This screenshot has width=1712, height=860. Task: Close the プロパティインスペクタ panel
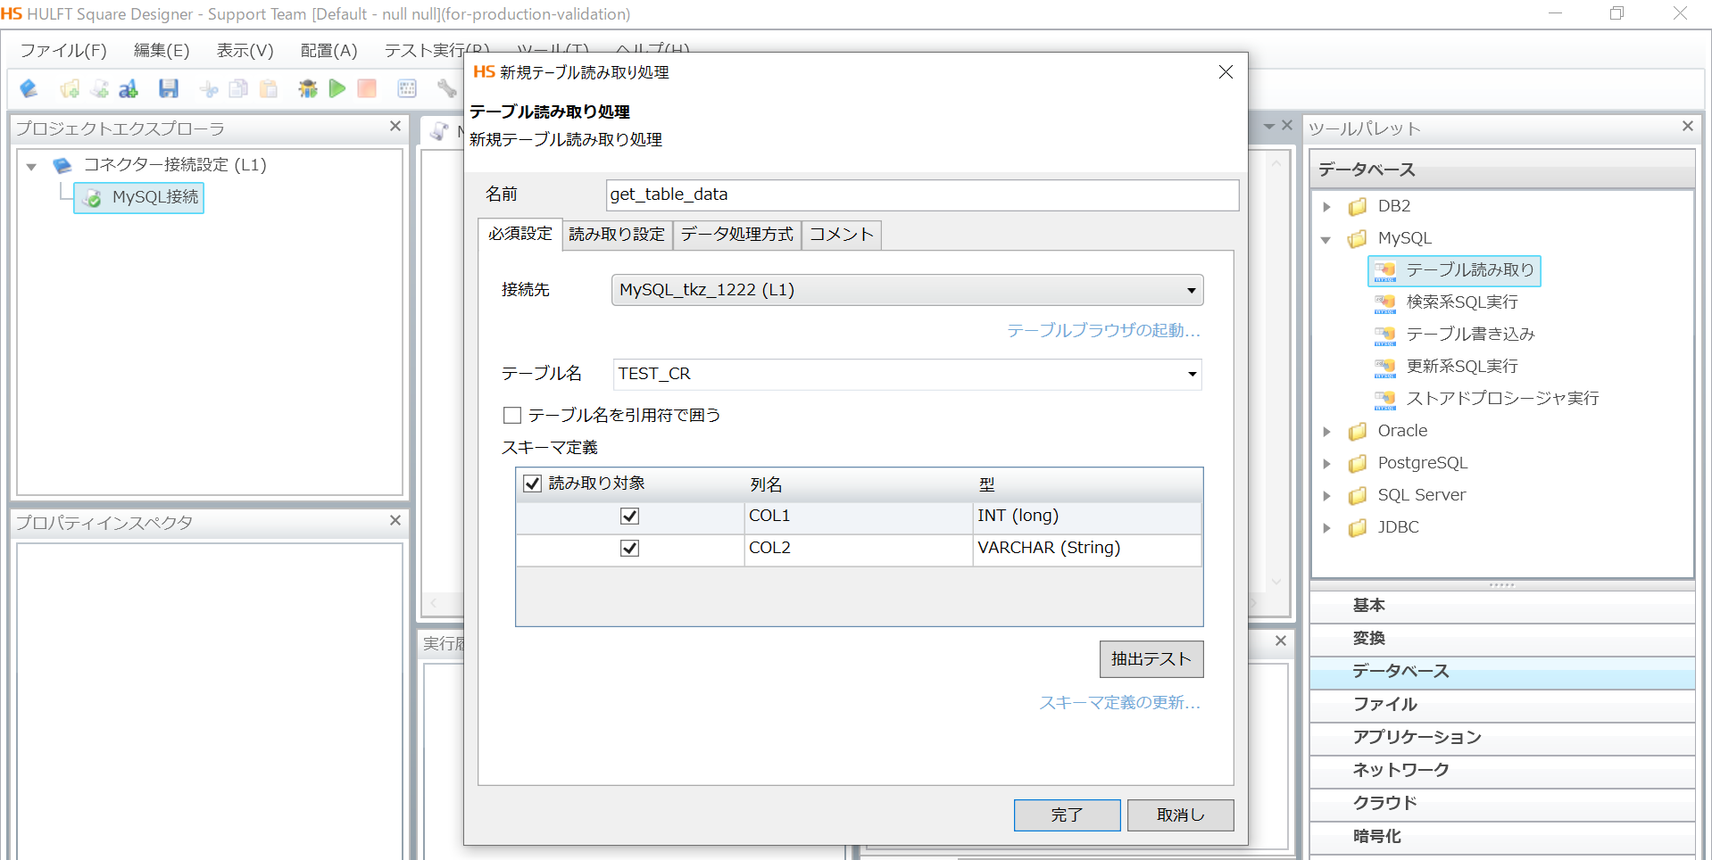(395, 520)
